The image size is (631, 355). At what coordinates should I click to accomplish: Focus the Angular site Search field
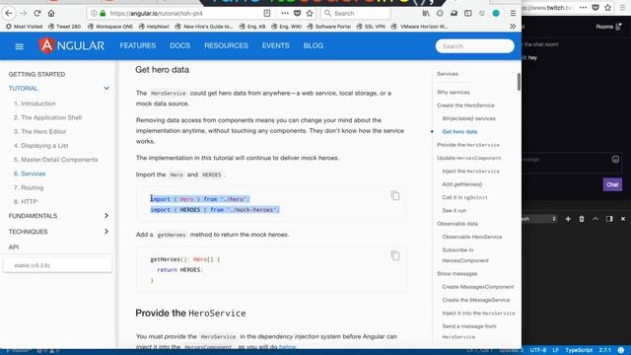pyautogui.click(x=474, y=46)
